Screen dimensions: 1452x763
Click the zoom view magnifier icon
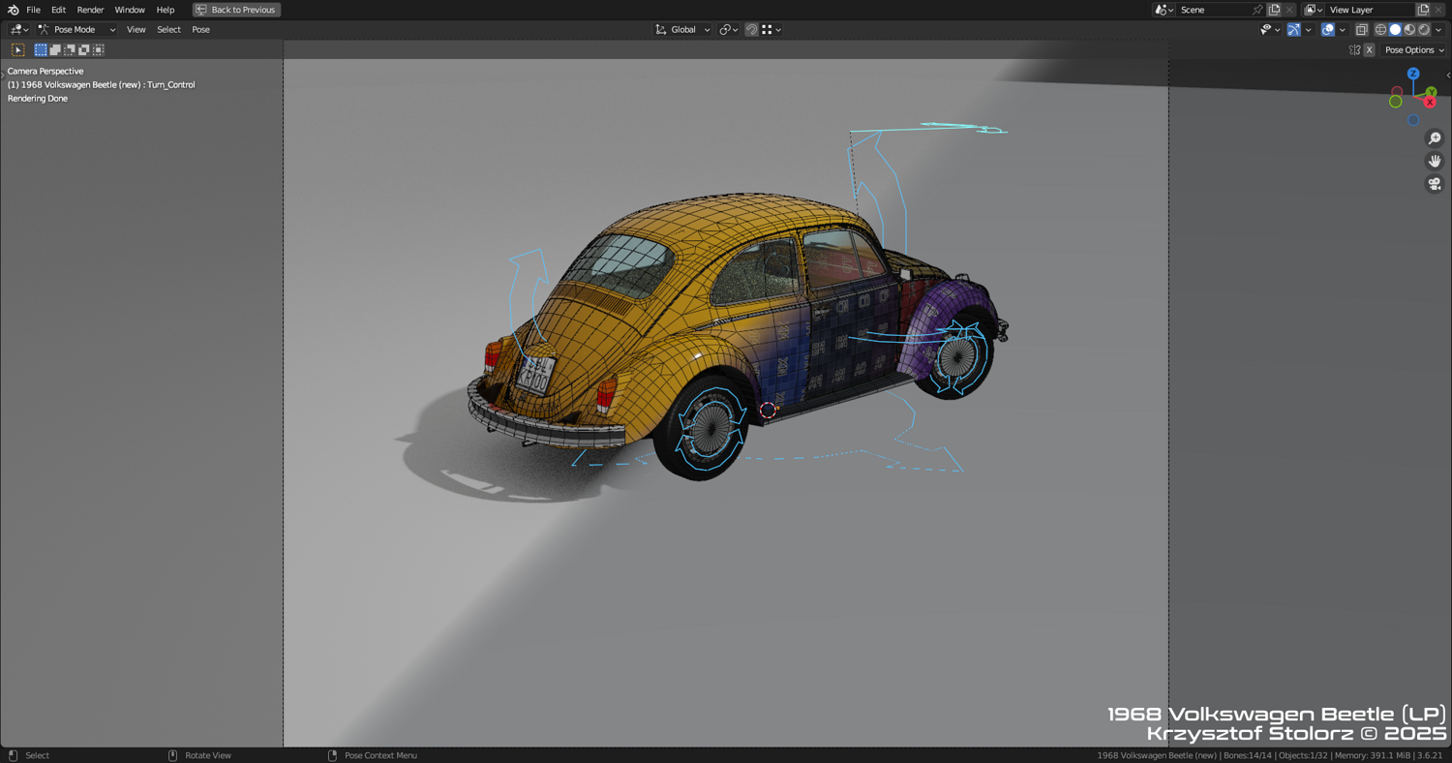coord(1435,138)
